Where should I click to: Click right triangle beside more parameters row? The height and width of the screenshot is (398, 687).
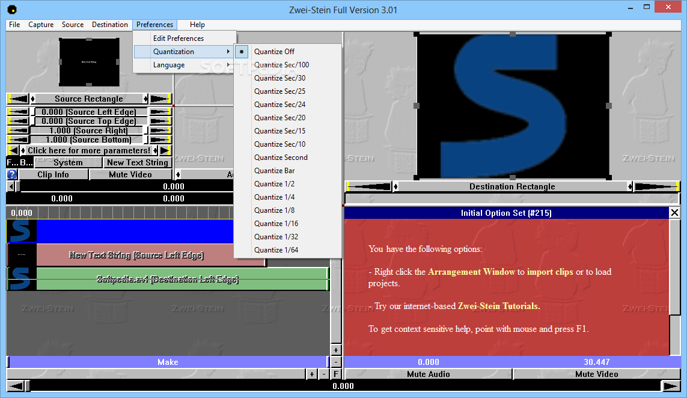click(x=165, y=150)
